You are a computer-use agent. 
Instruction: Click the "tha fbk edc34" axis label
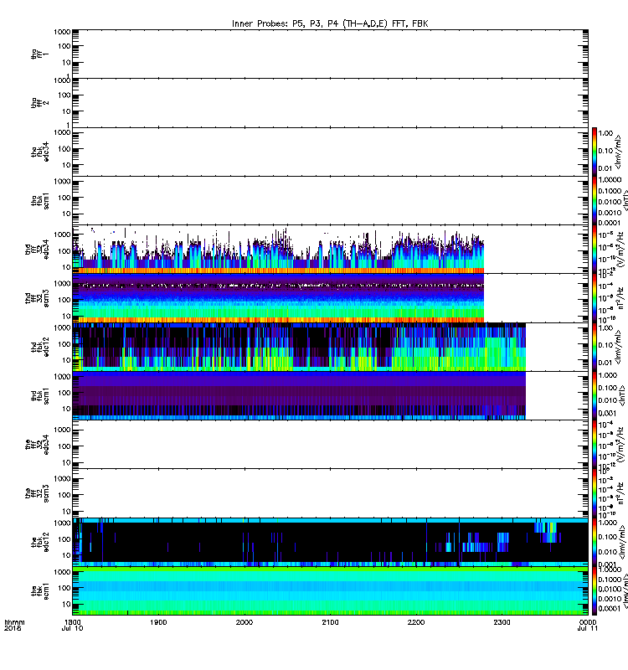39,152
